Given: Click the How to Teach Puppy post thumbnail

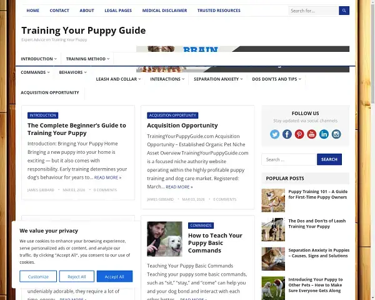Looking at the screenshot, I should [164, 239].
